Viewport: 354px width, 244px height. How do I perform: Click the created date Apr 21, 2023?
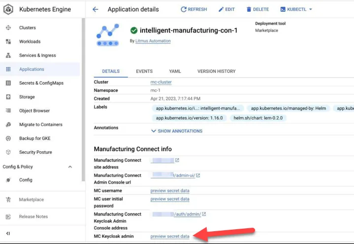(175, 99)
